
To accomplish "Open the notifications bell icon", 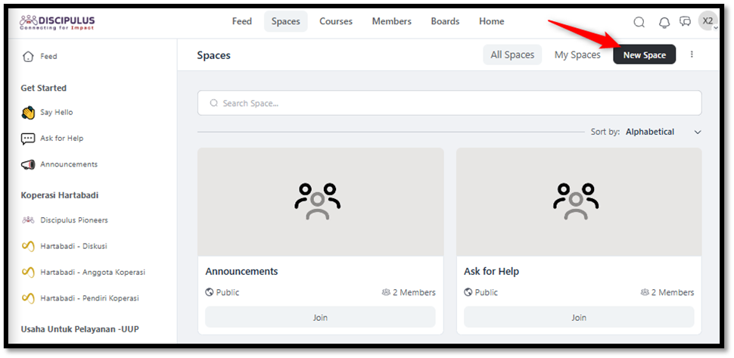I will tap(664, 22).
